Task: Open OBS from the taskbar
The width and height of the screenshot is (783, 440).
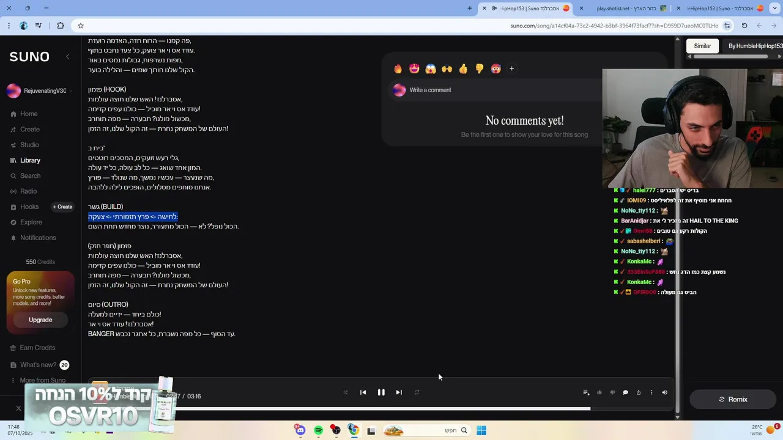Action: click(336, 430)
